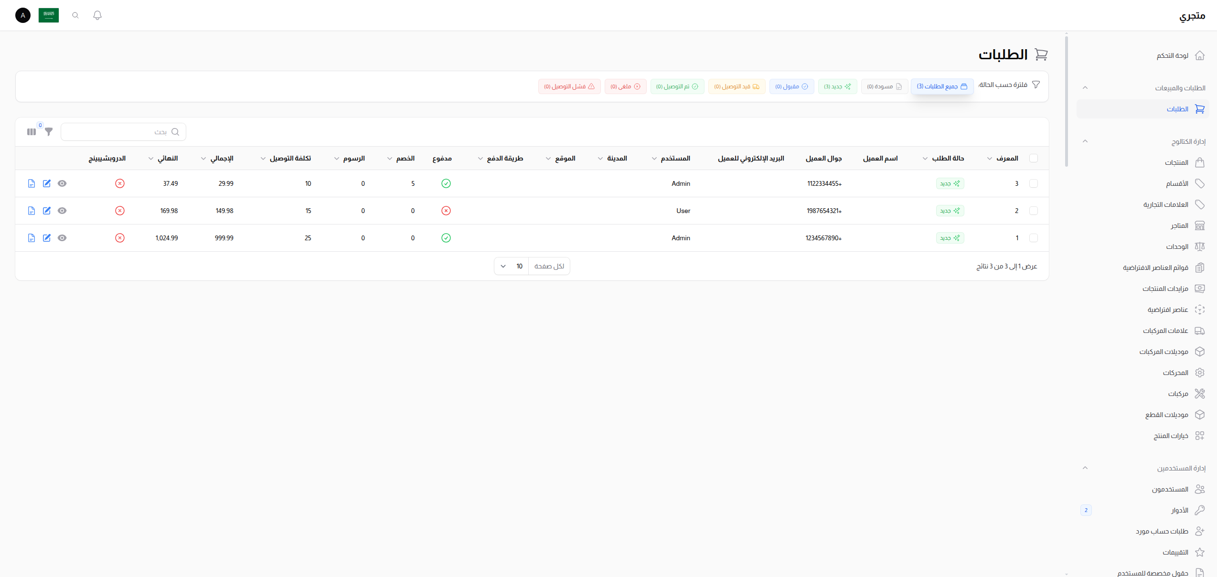Image resolution: width=1217 pixels, height=577 pixels.
Task: Select ملغى (0) status filter
Action: click(x=625, y=86)
